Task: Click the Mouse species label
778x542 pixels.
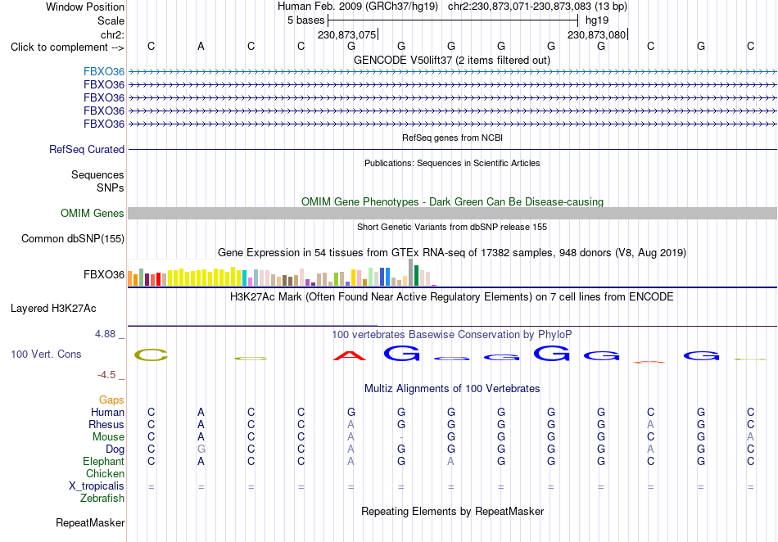Action: click(108, 437)
